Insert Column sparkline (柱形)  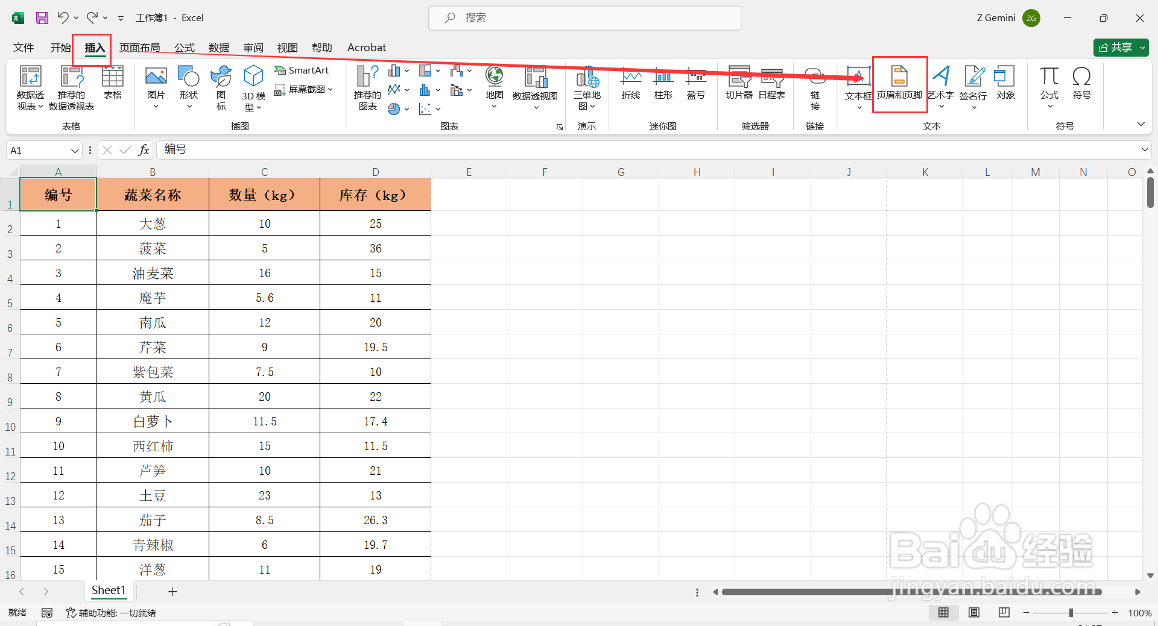coord(663,83)
